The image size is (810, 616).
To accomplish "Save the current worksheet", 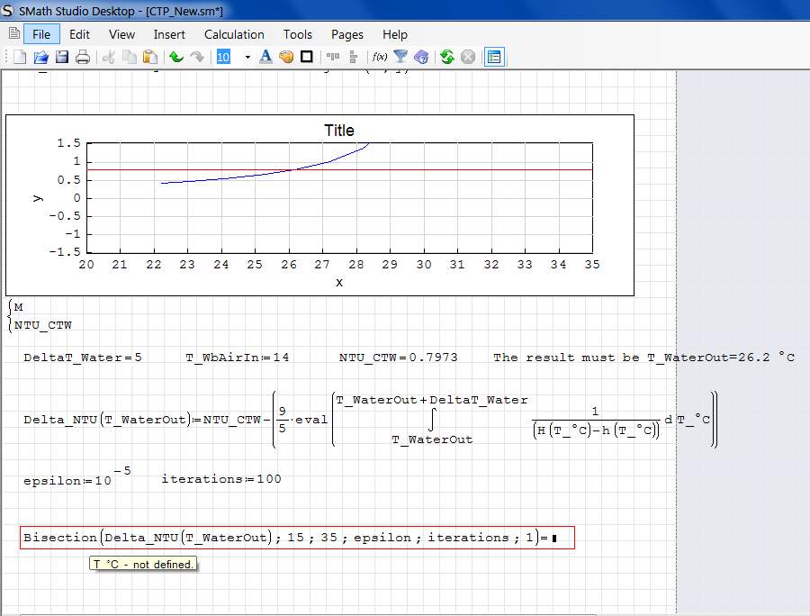I will (62, 57).
